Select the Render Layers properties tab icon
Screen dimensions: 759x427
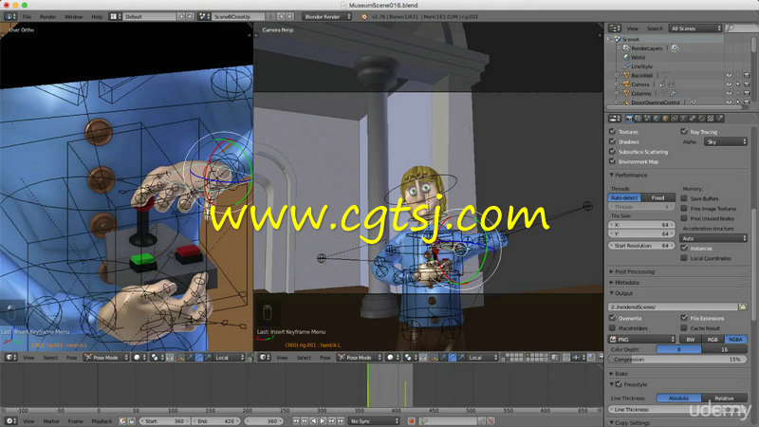click(639, 119)
